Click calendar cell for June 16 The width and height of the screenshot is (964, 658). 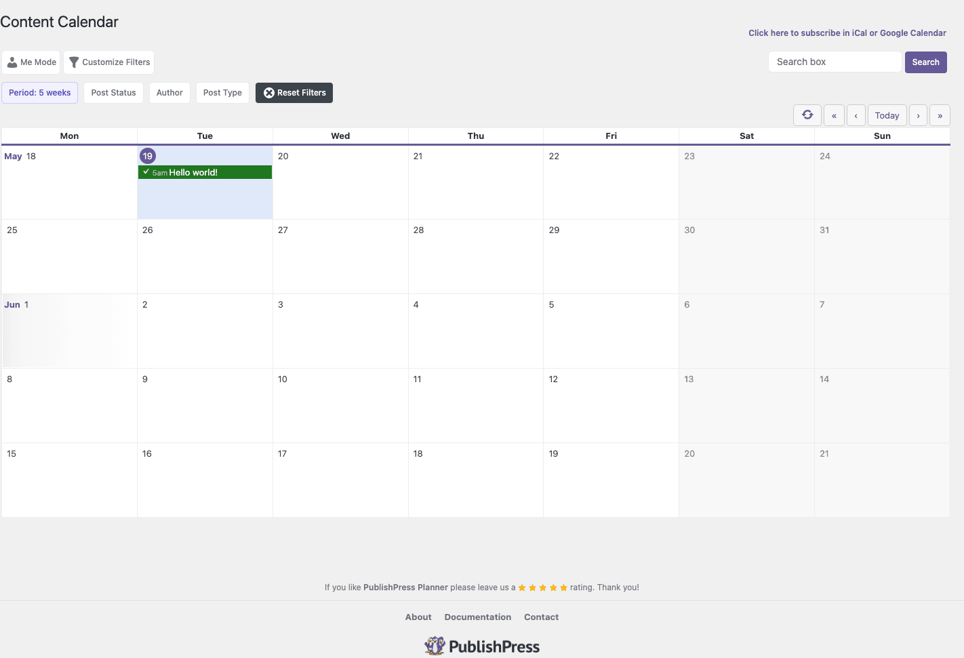coord(205,480)
